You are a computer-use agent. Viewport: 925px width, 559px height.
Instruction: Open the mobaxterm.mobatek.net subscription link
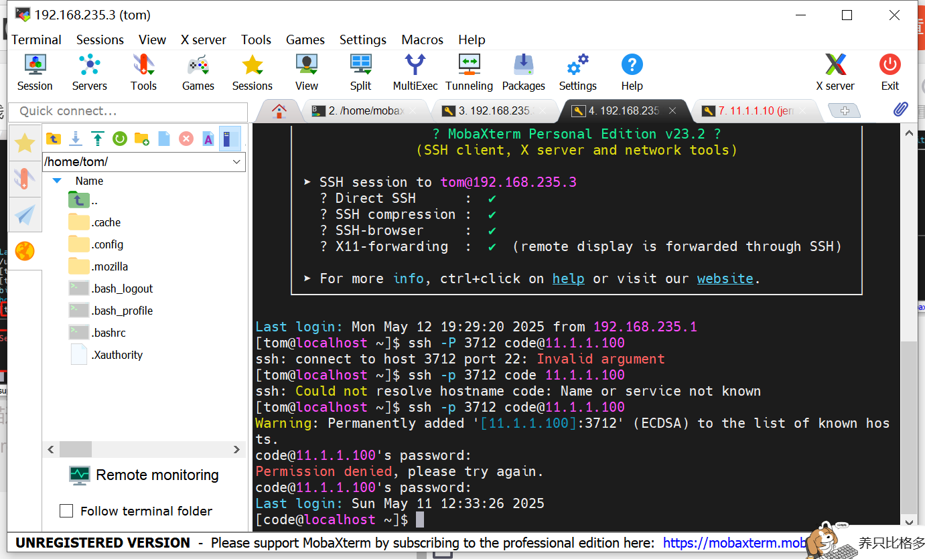[x=734, y=543]
